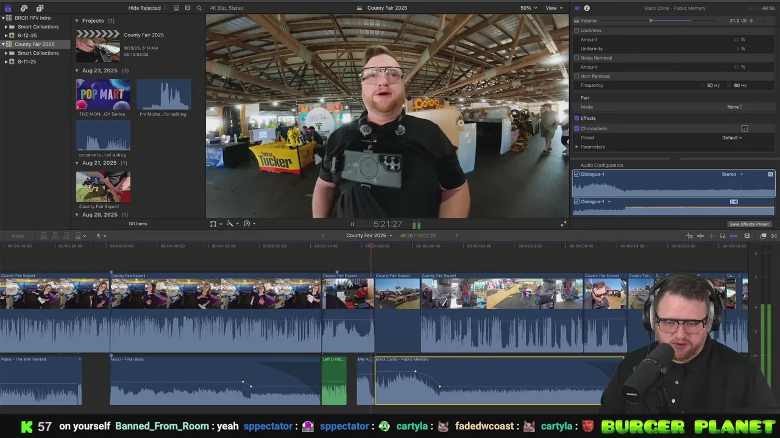The height and width of the screenshot is (438, 780).
Task: Expand the ChromaVerb Parameters disclosure triangle
Action: pos(576,147)
